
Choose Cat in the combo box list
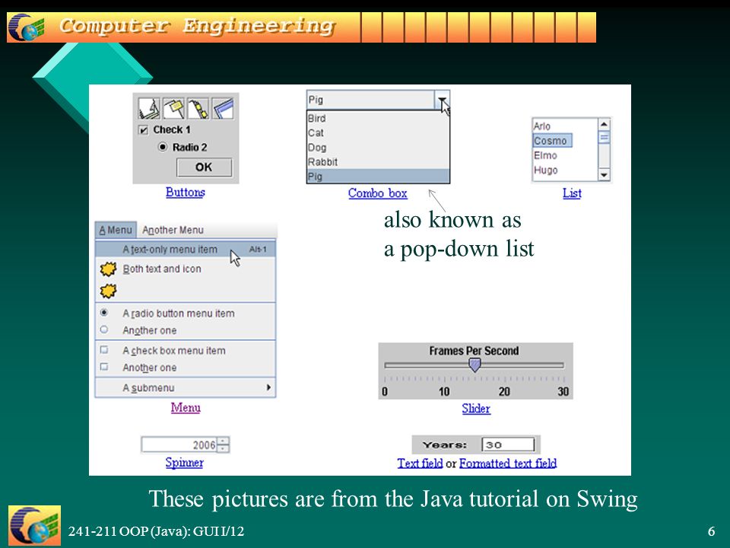click(x=378, y=132)
